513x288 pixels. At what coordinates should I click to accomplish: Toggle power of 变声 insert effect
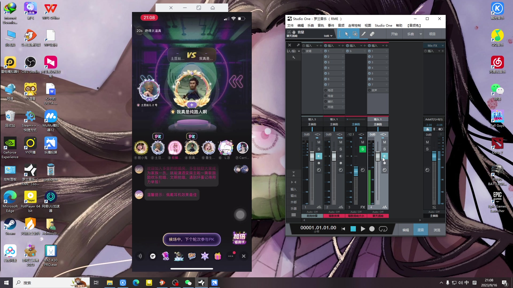coord(370,90)
